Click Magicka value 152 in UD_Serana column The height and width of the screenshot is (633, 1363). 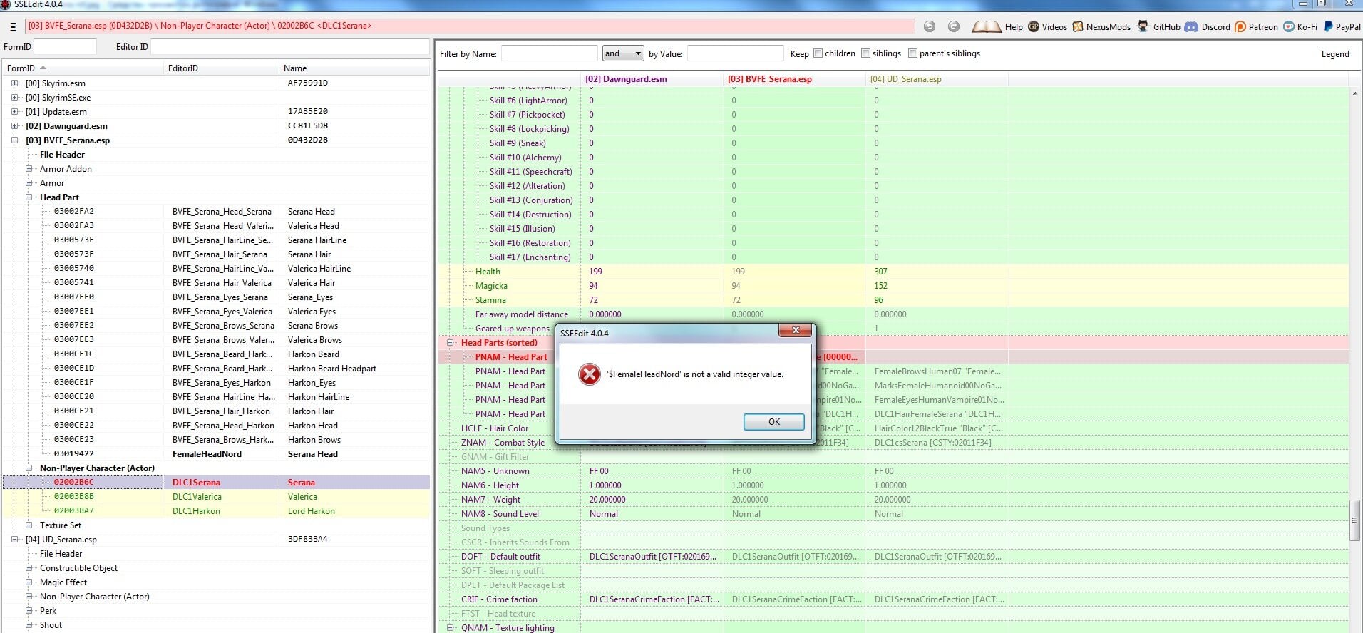(881, 286)
